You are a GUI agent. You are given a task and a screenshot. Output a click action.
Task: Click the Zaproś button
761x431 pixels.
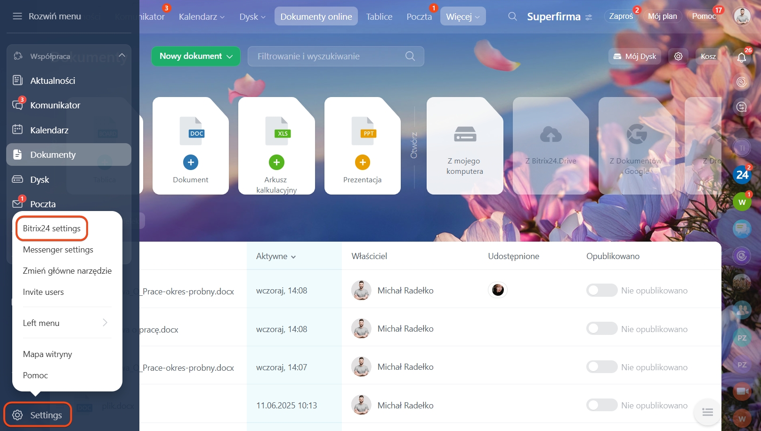(621, 16)
